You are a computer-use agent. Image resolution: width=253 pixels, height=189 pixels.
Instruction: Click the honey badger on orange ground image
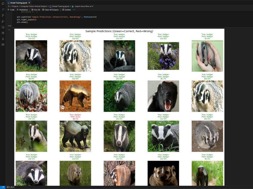(75, 96)
